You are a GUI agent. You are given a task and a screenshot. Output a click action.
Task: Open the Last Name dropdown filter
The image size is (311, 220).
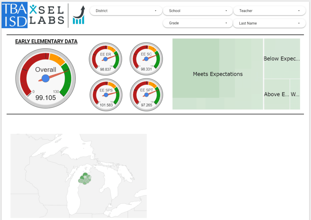pos(269,23)
